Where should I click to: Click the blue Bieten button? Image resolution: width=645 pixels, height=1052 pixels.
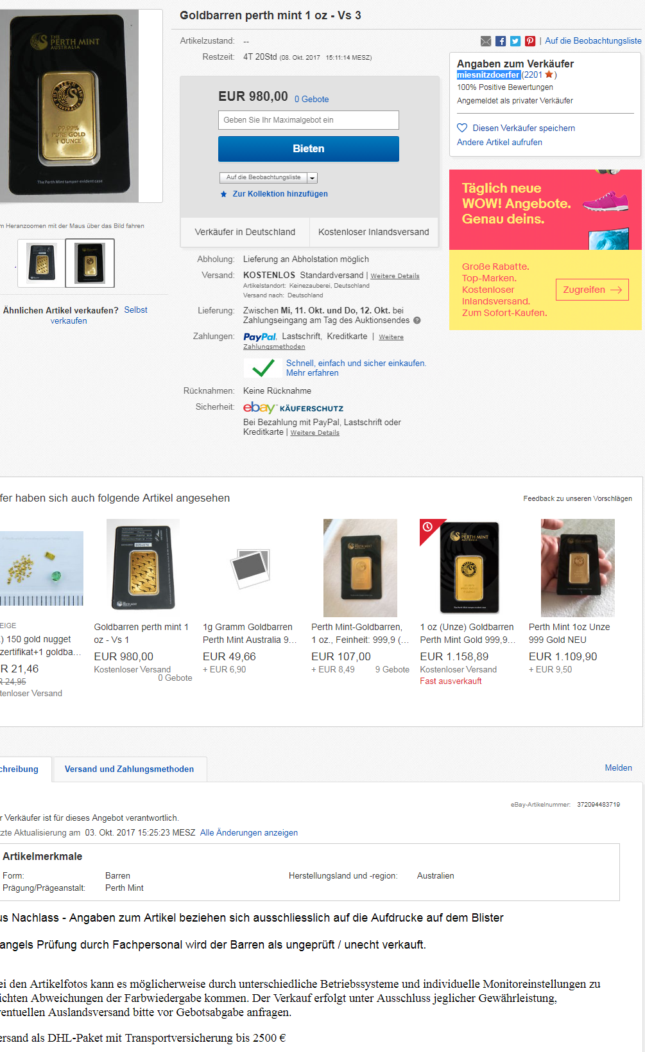click(309, 148)
